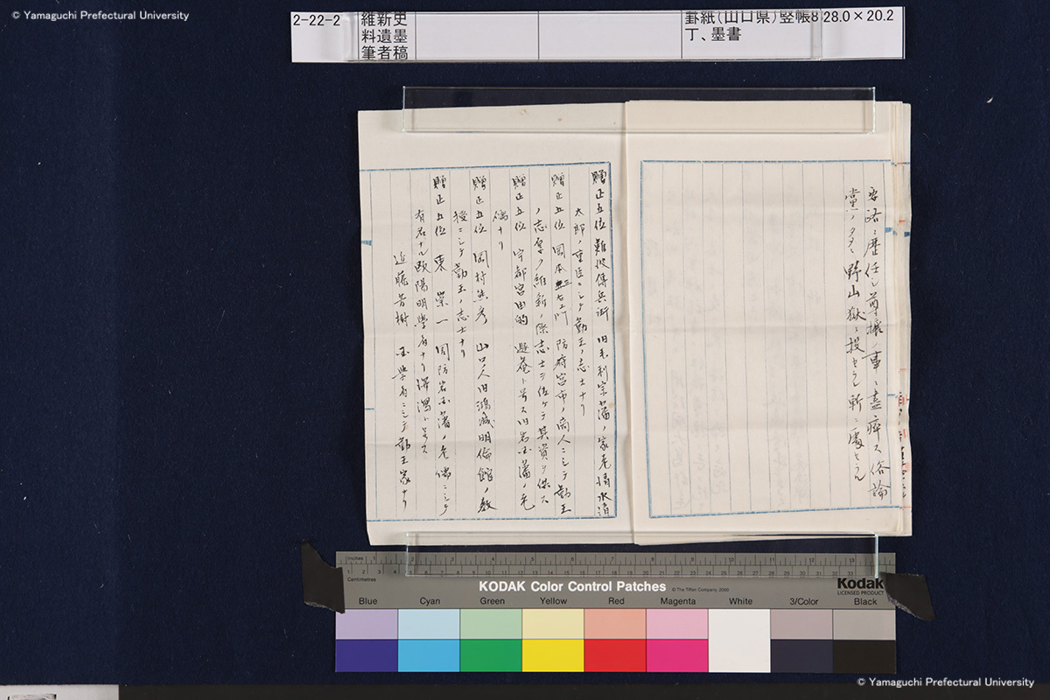
Task: Click the bright yellow color patch
Action: point(553,655)
